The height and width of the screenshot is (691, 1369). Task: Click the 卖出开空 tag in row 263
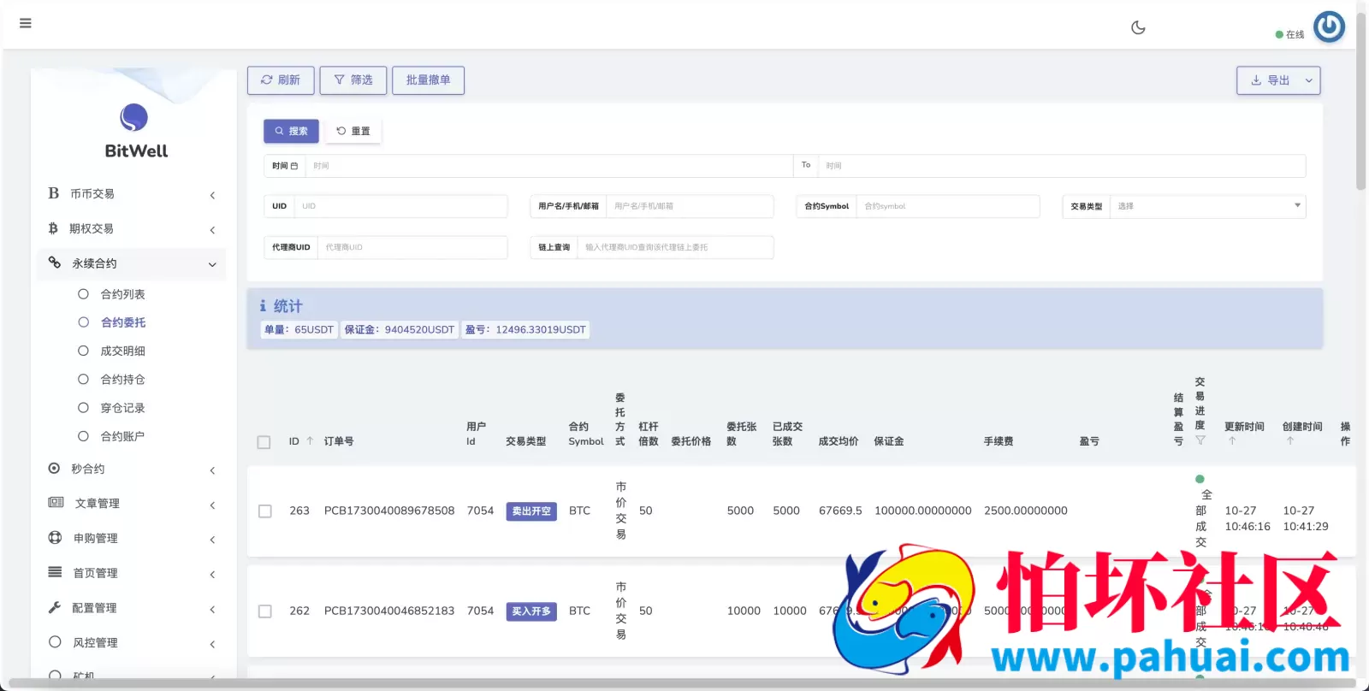(x=531, y=511)
